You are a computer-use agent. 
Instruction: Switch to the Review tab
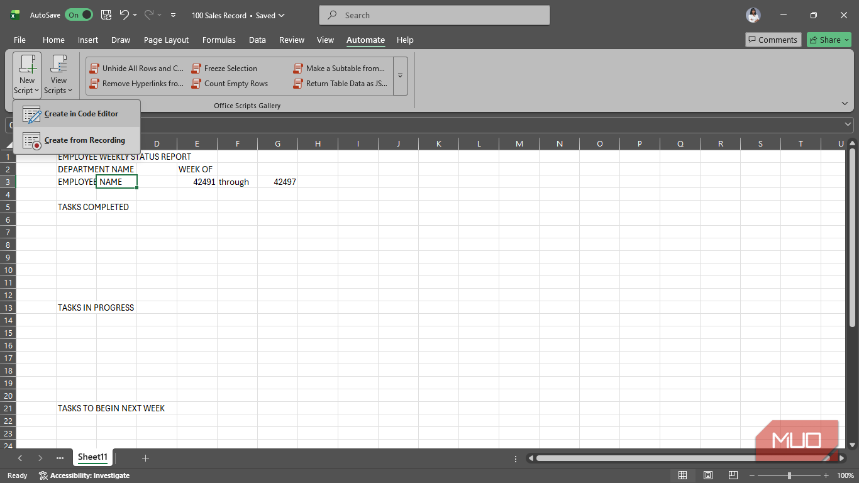pyautogui.click(x=292, y=40)
